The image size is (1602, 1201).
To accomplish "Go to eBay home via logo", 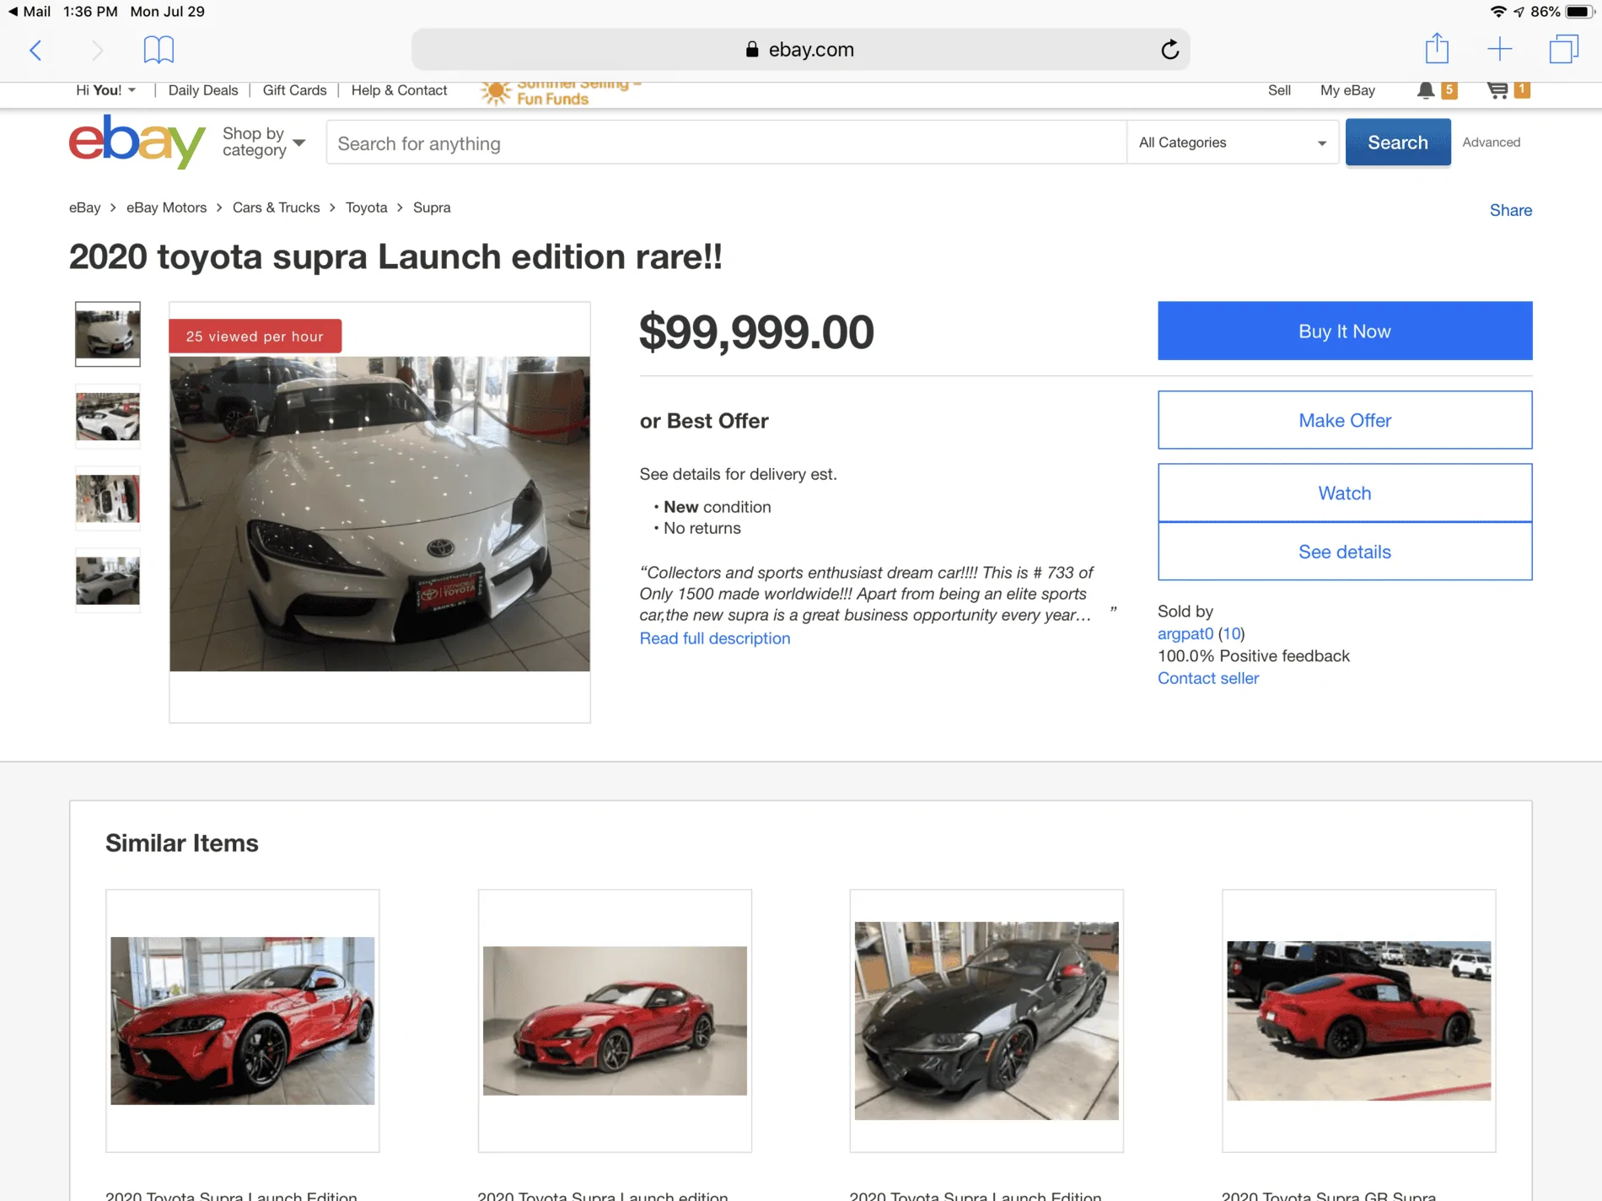I will 137,142.
